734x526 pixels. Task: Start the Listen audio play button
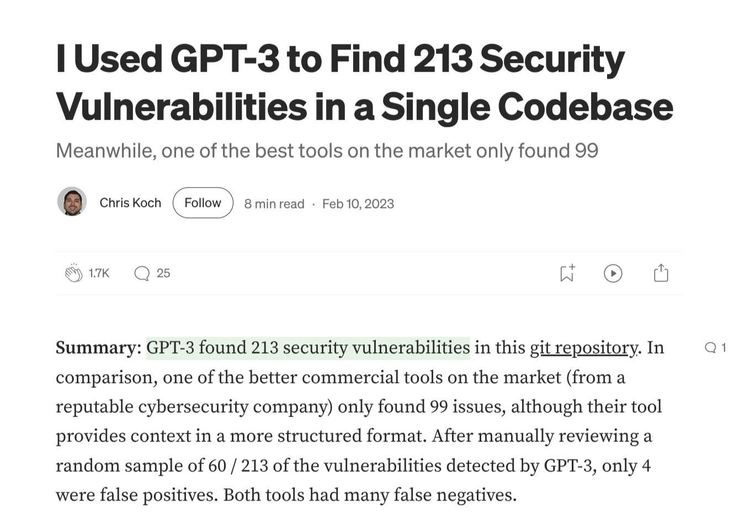pos(613,273)
